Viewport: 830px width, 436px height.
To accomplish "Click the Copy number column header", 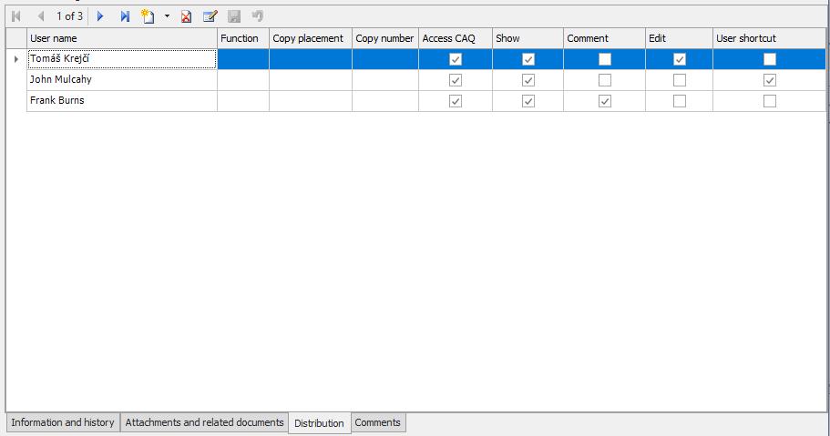I will pos(384,38).
